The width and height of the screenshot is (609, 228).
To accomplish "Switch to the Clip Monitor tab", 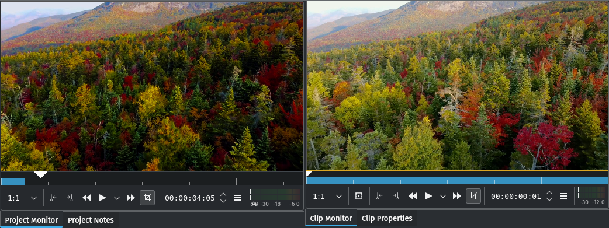I will pos(331,218).
